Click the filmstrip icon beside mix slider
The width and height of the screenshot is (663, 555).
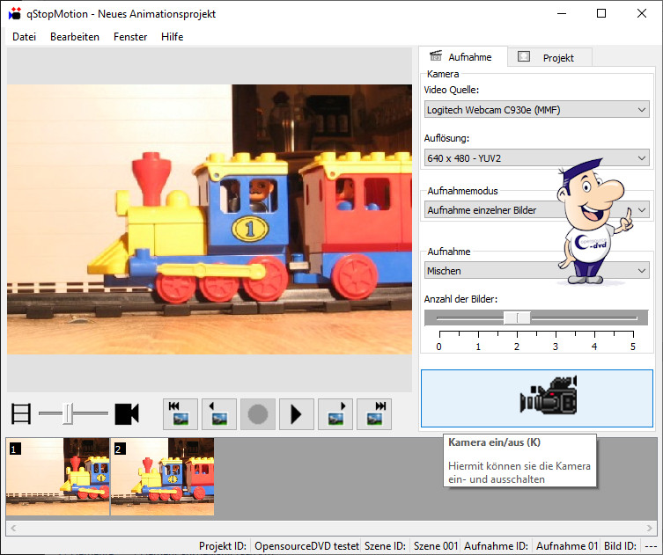pos(21,413)
